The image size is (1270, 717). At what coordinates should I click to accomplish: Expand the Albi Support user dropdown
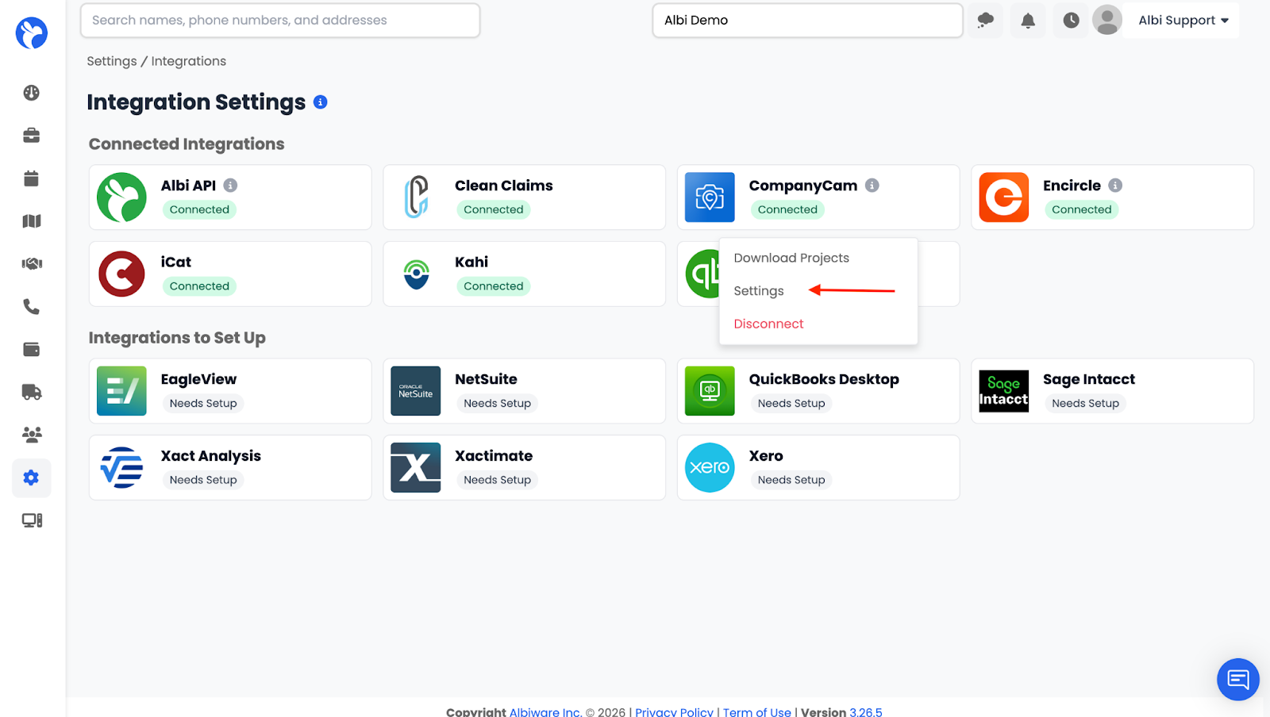pos(1183,21)
